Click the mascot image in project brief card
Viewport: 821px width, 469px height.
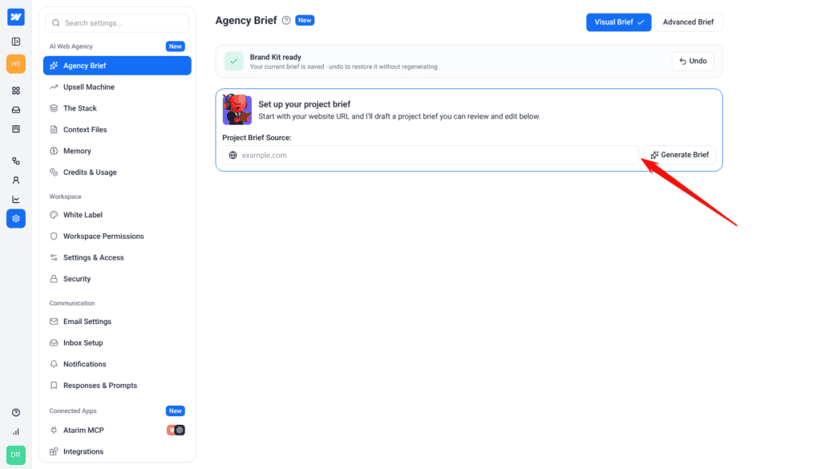pyautogui.click(x=237, y=110)
